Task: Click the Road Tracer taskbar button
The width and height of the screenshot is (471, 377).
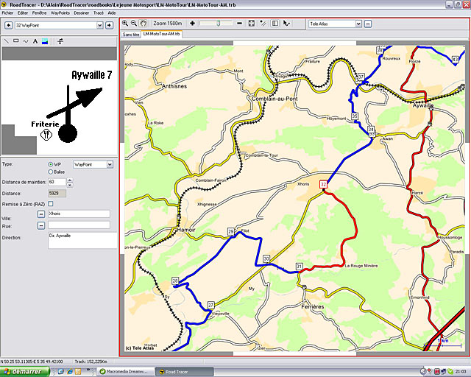Action: click(x=185, y=372)
